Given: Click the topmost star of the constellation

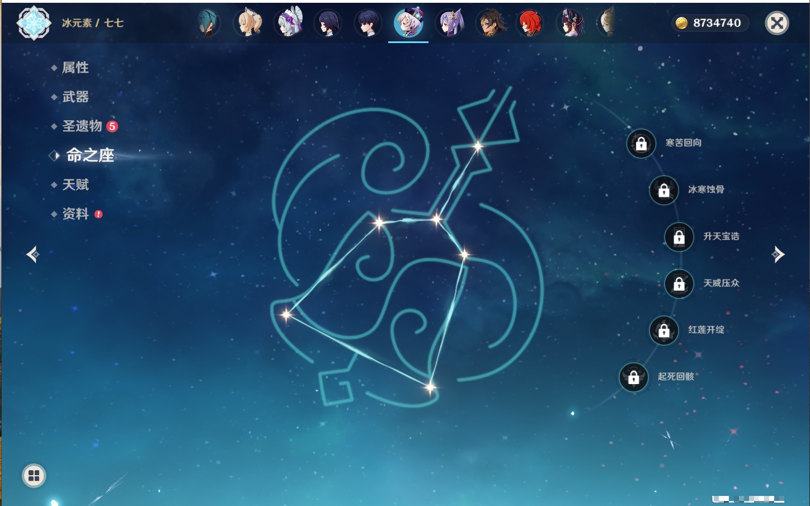Looking at the screenshot, I should point(478,146).
